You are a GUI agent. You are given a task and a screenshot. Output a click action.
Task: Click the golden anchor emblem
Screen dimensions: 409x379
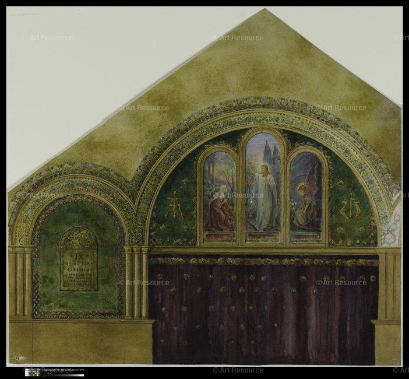point(351,207)
